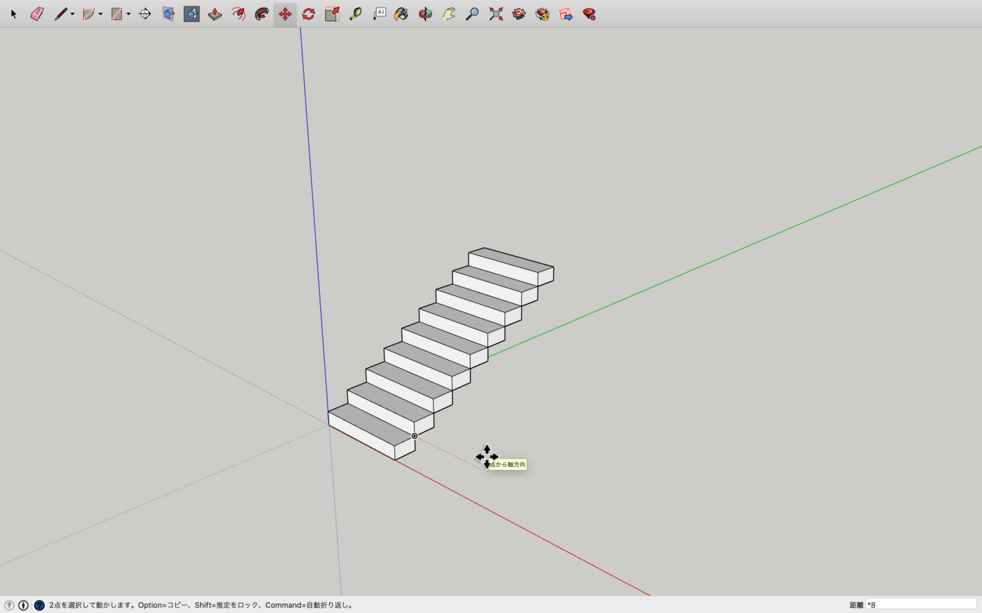
Task: Select the red Move tool
Action: 285,14
